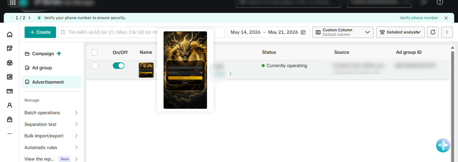The height and width of the screenshot is (162, 458).
Task: Open the campaign board icon in left rail
Action: 10,48
